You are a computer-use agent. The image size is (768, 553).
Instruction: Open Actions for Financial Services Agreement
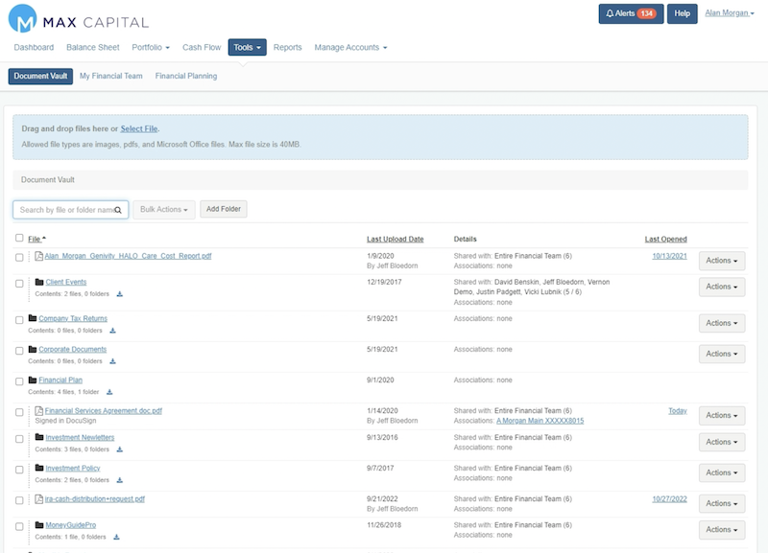[x=722, y=416]
